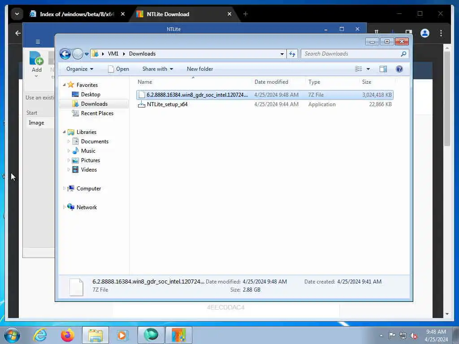Collapse the Libraries tree section
459x344 pixels.
(65, 132)
